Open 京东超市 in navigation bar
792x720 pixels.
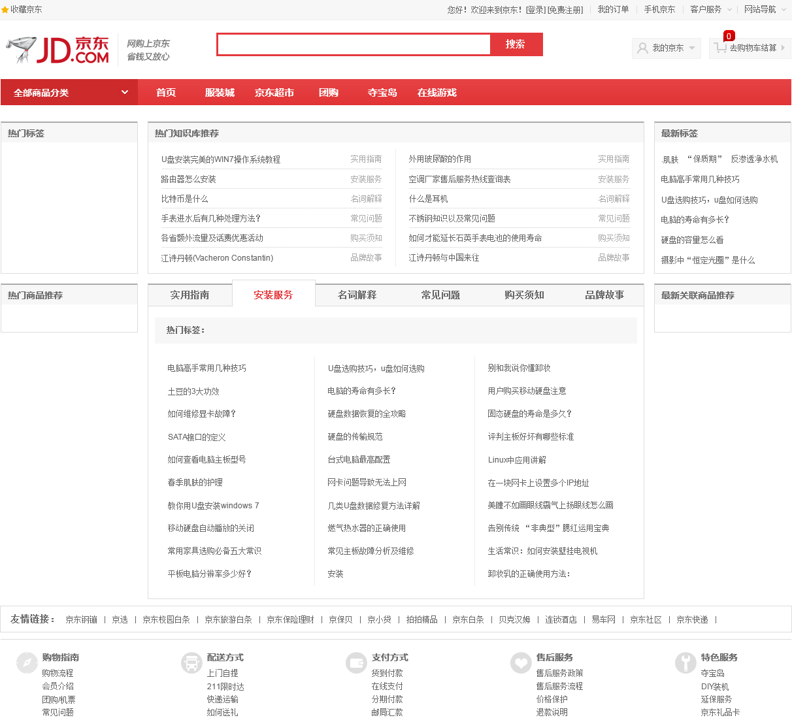[274, 93]
